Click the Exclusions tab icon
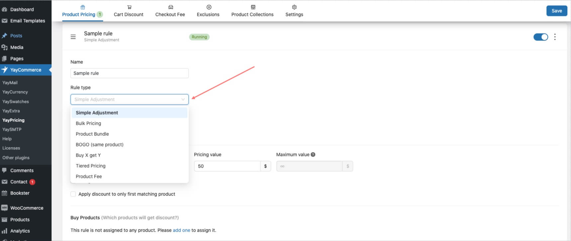 (x=209, y=7)
